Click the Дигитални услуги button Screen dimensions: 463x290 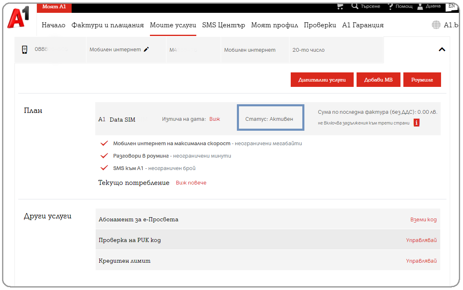(x=322, y=80)
